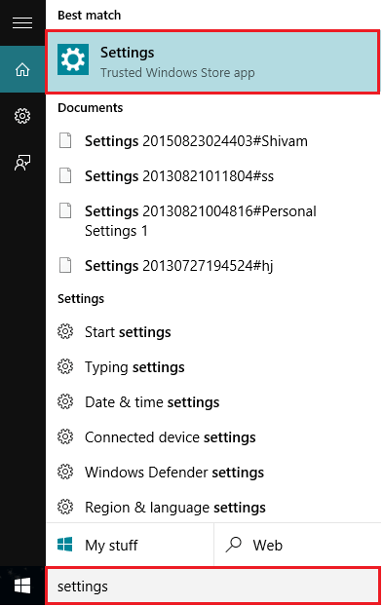Click the magnifier icon beside Web
Image resolution: width=383 pixels, height=606 pixels.
point(234,545)
